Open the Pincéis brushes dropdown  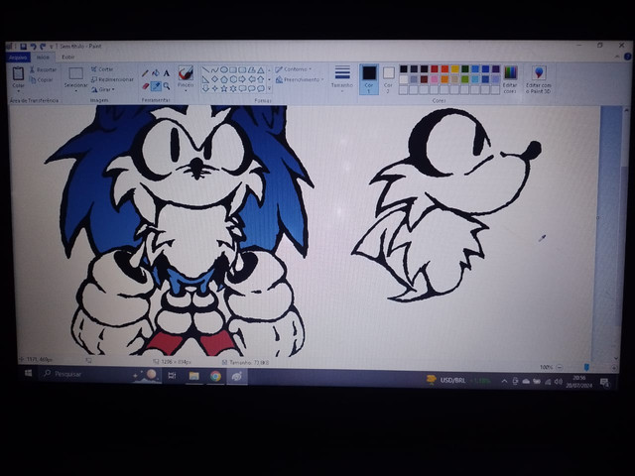click(186, 88)
